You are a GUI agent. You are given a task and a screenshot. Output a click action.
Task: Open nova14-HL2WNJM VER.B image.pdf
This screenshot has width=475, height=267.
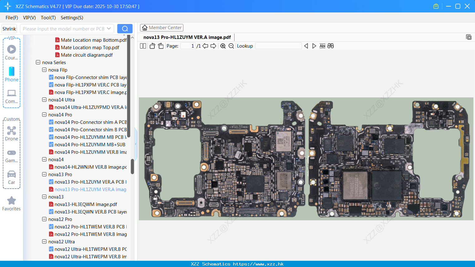pos(88,167)
